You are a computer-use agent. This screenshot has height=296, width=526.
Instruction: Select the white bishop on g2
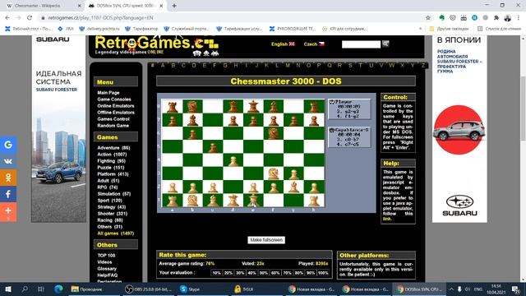tap(294, 187)
